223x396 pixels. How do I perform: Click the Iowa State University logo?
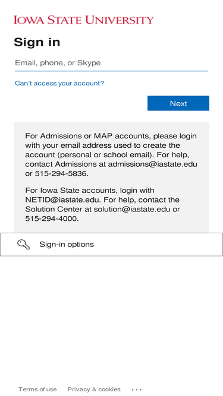[x=84, y=20]
